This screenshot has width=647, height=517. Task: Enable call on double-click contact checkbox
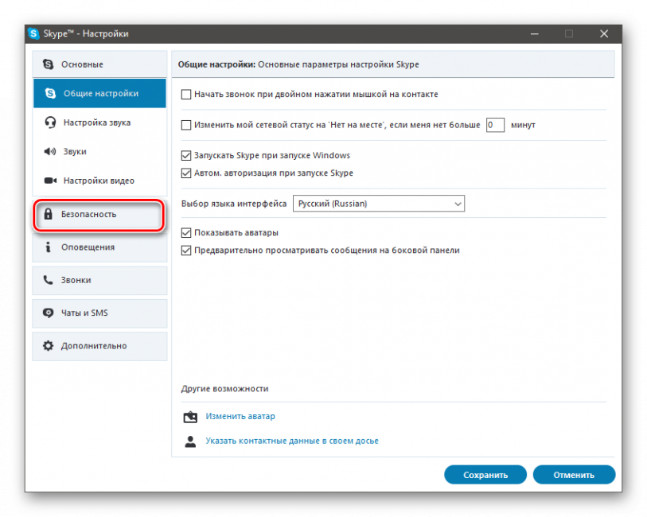(x=187, y=94)
